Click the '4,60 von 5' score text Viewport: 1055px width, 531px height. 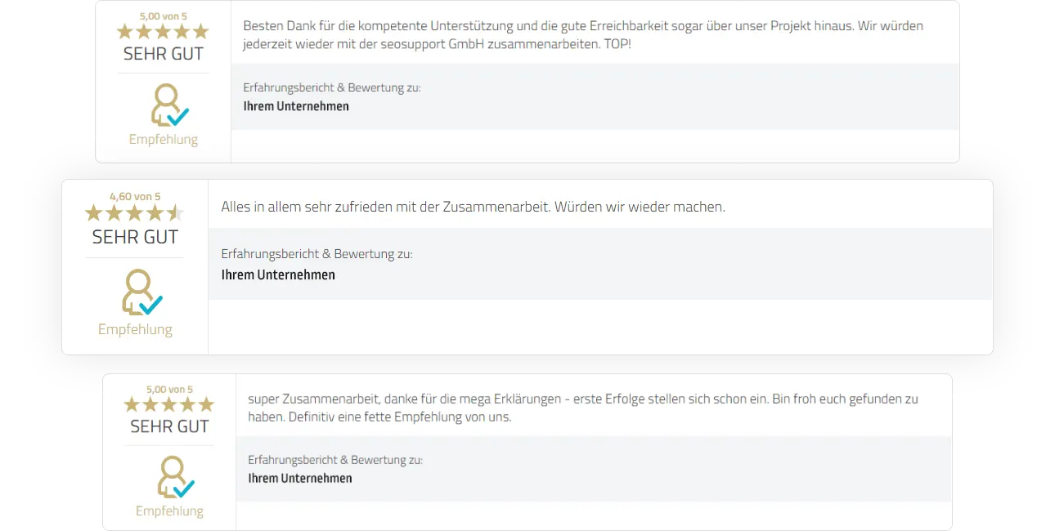pos(135,196)
